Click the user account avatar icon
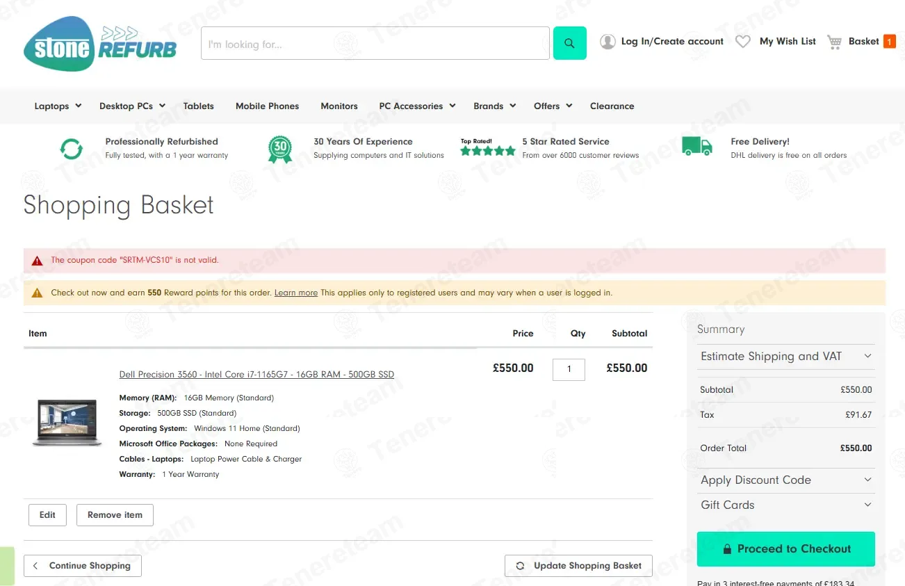This screenshot has width=905, height=586. pyautogui.click(x=608, y=42)
